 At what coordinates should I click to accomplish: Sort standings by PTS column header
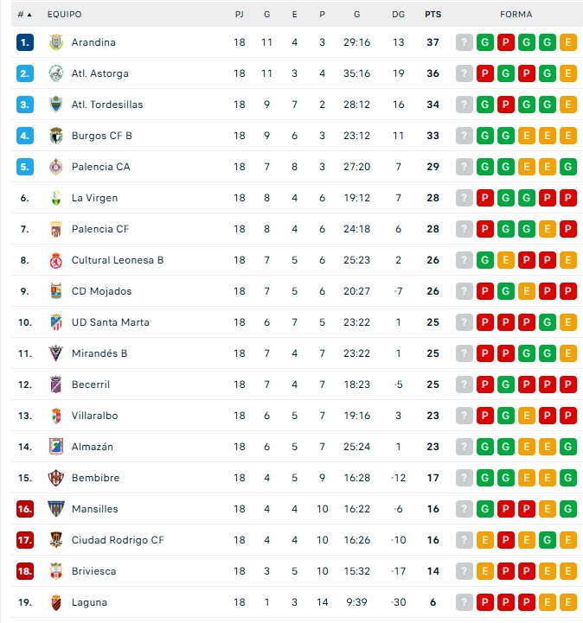tap(432, 15)
